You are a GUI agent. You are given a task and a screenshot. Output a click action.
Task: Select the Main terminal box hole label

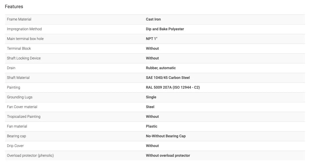(25, 39)
